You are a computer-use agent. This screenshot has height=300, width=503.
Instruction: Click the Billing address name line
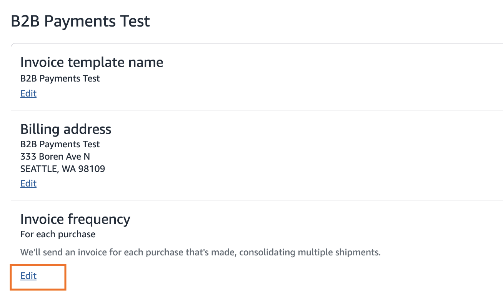coord(60,144)
